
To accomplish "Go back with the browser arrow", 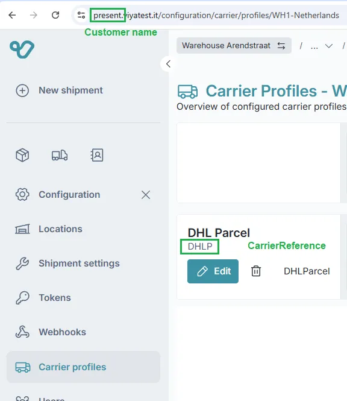I will (12, 15).
